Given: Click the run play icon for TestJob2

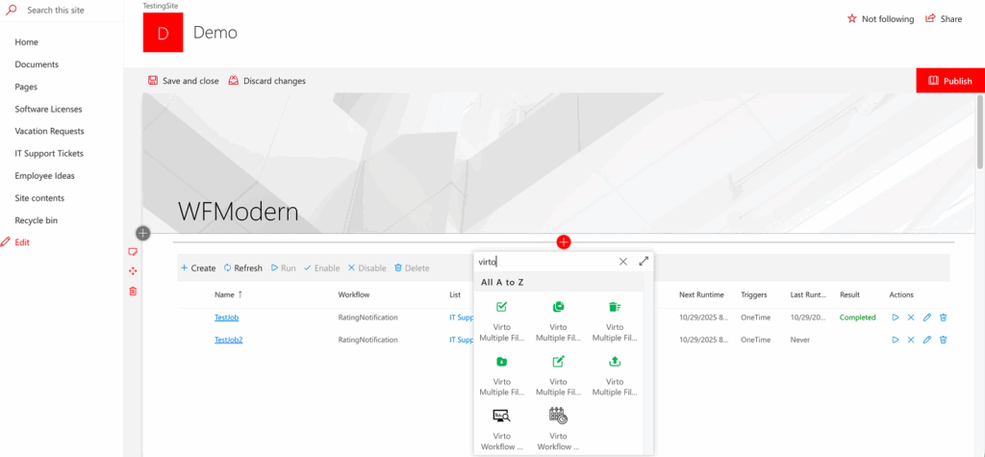Looking at the screenshot, I should click(x=895, y=340).
